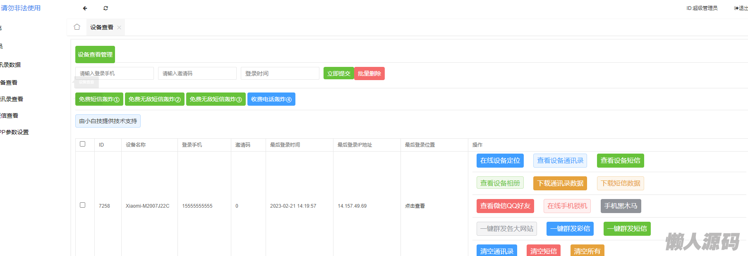Click the refresh icon in top bar

[105, 8]
